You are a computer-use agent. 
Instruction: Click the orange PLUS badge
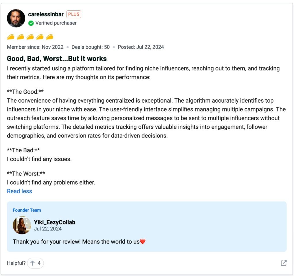click(x=74, y=14)
